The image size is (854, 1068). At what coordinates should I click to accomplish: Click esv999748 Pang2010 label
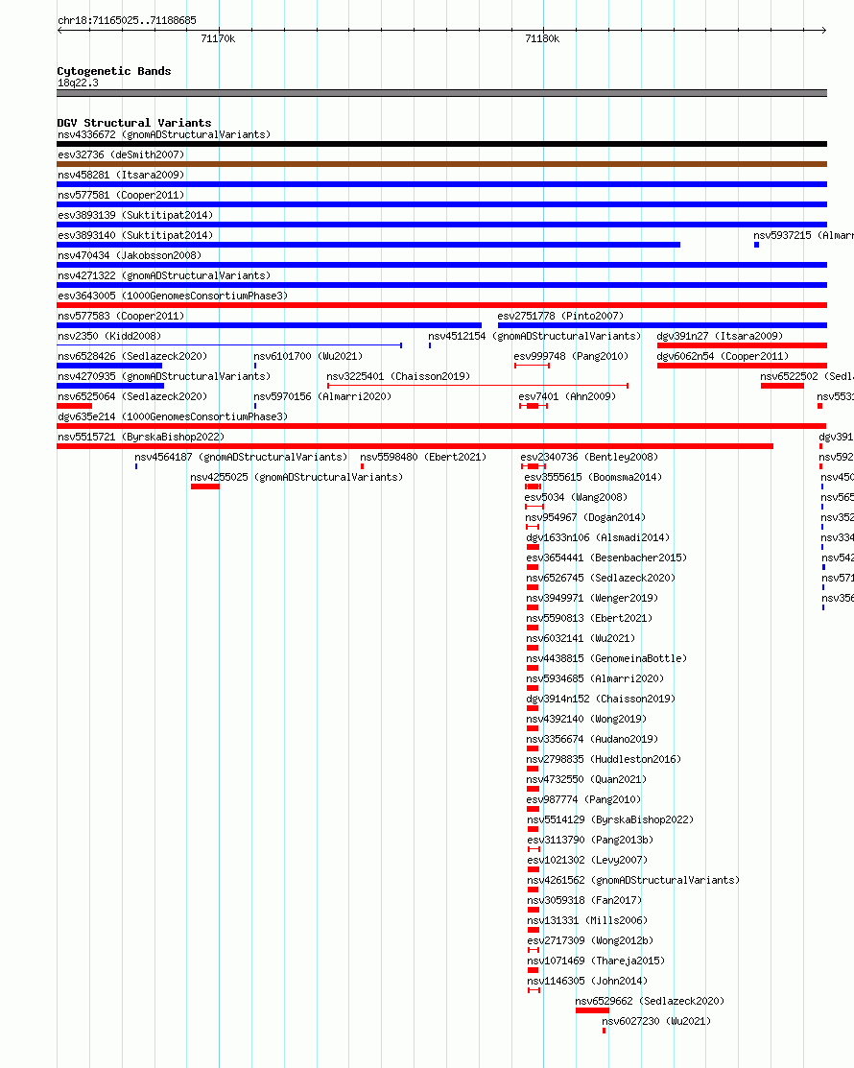(x=571, y=356)
